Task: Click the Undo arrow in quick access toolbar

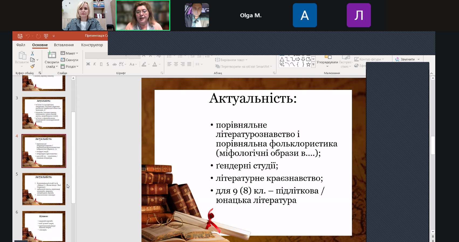Action: [28, 36]
